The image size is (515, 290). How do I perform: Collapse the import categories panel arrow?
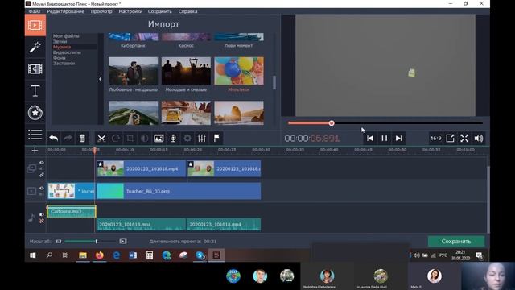[101, 79]
